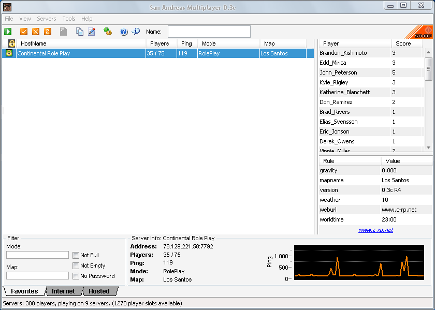Click the orange X Delete Server icon
This screenshot has height=310, width=435.
36,32
